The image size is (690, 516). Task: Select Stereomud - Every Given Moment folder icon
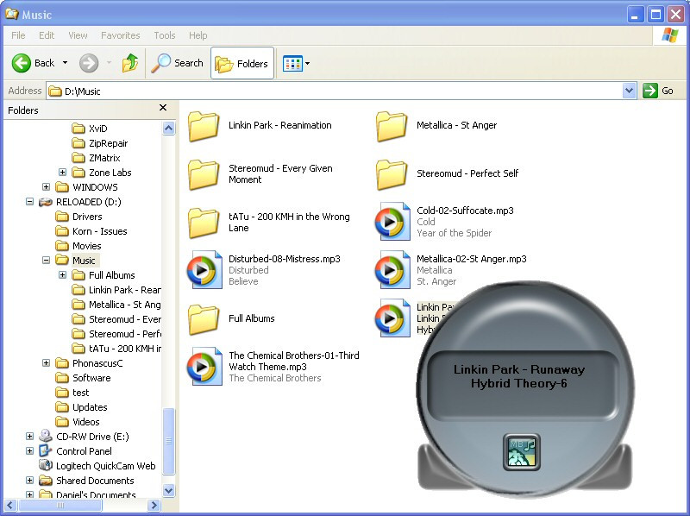point(204,174)
